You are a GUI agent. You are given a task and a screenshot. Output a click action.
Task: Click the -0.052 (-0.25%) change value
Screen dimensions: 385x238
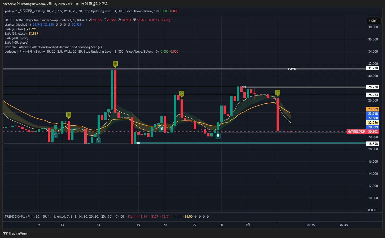pyautogui.click(x=159, y=20)
